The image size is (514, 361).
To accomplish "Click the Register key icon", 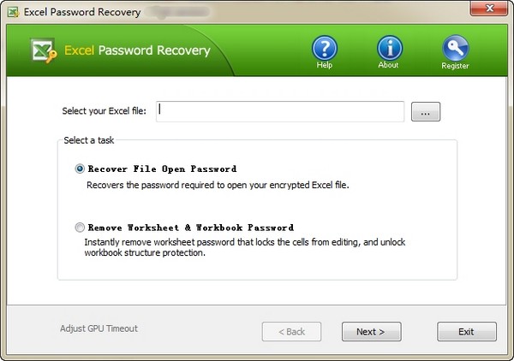I will [455, 48].
